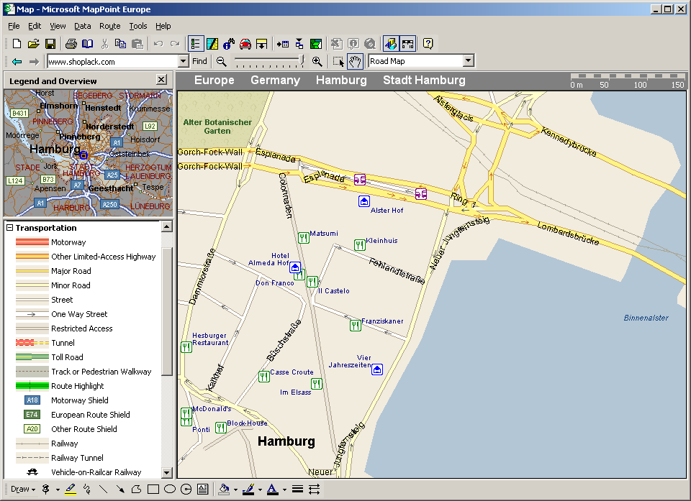691x501 pixels.
Task: Create a new map with New icon
Action: tap(17, 44)
